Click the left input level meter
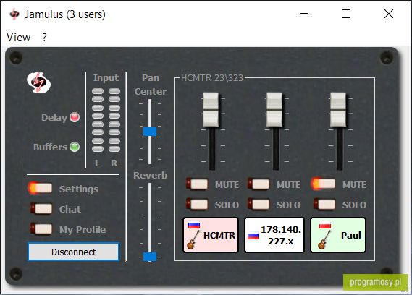The image size is (412, 295). (98, 120)
